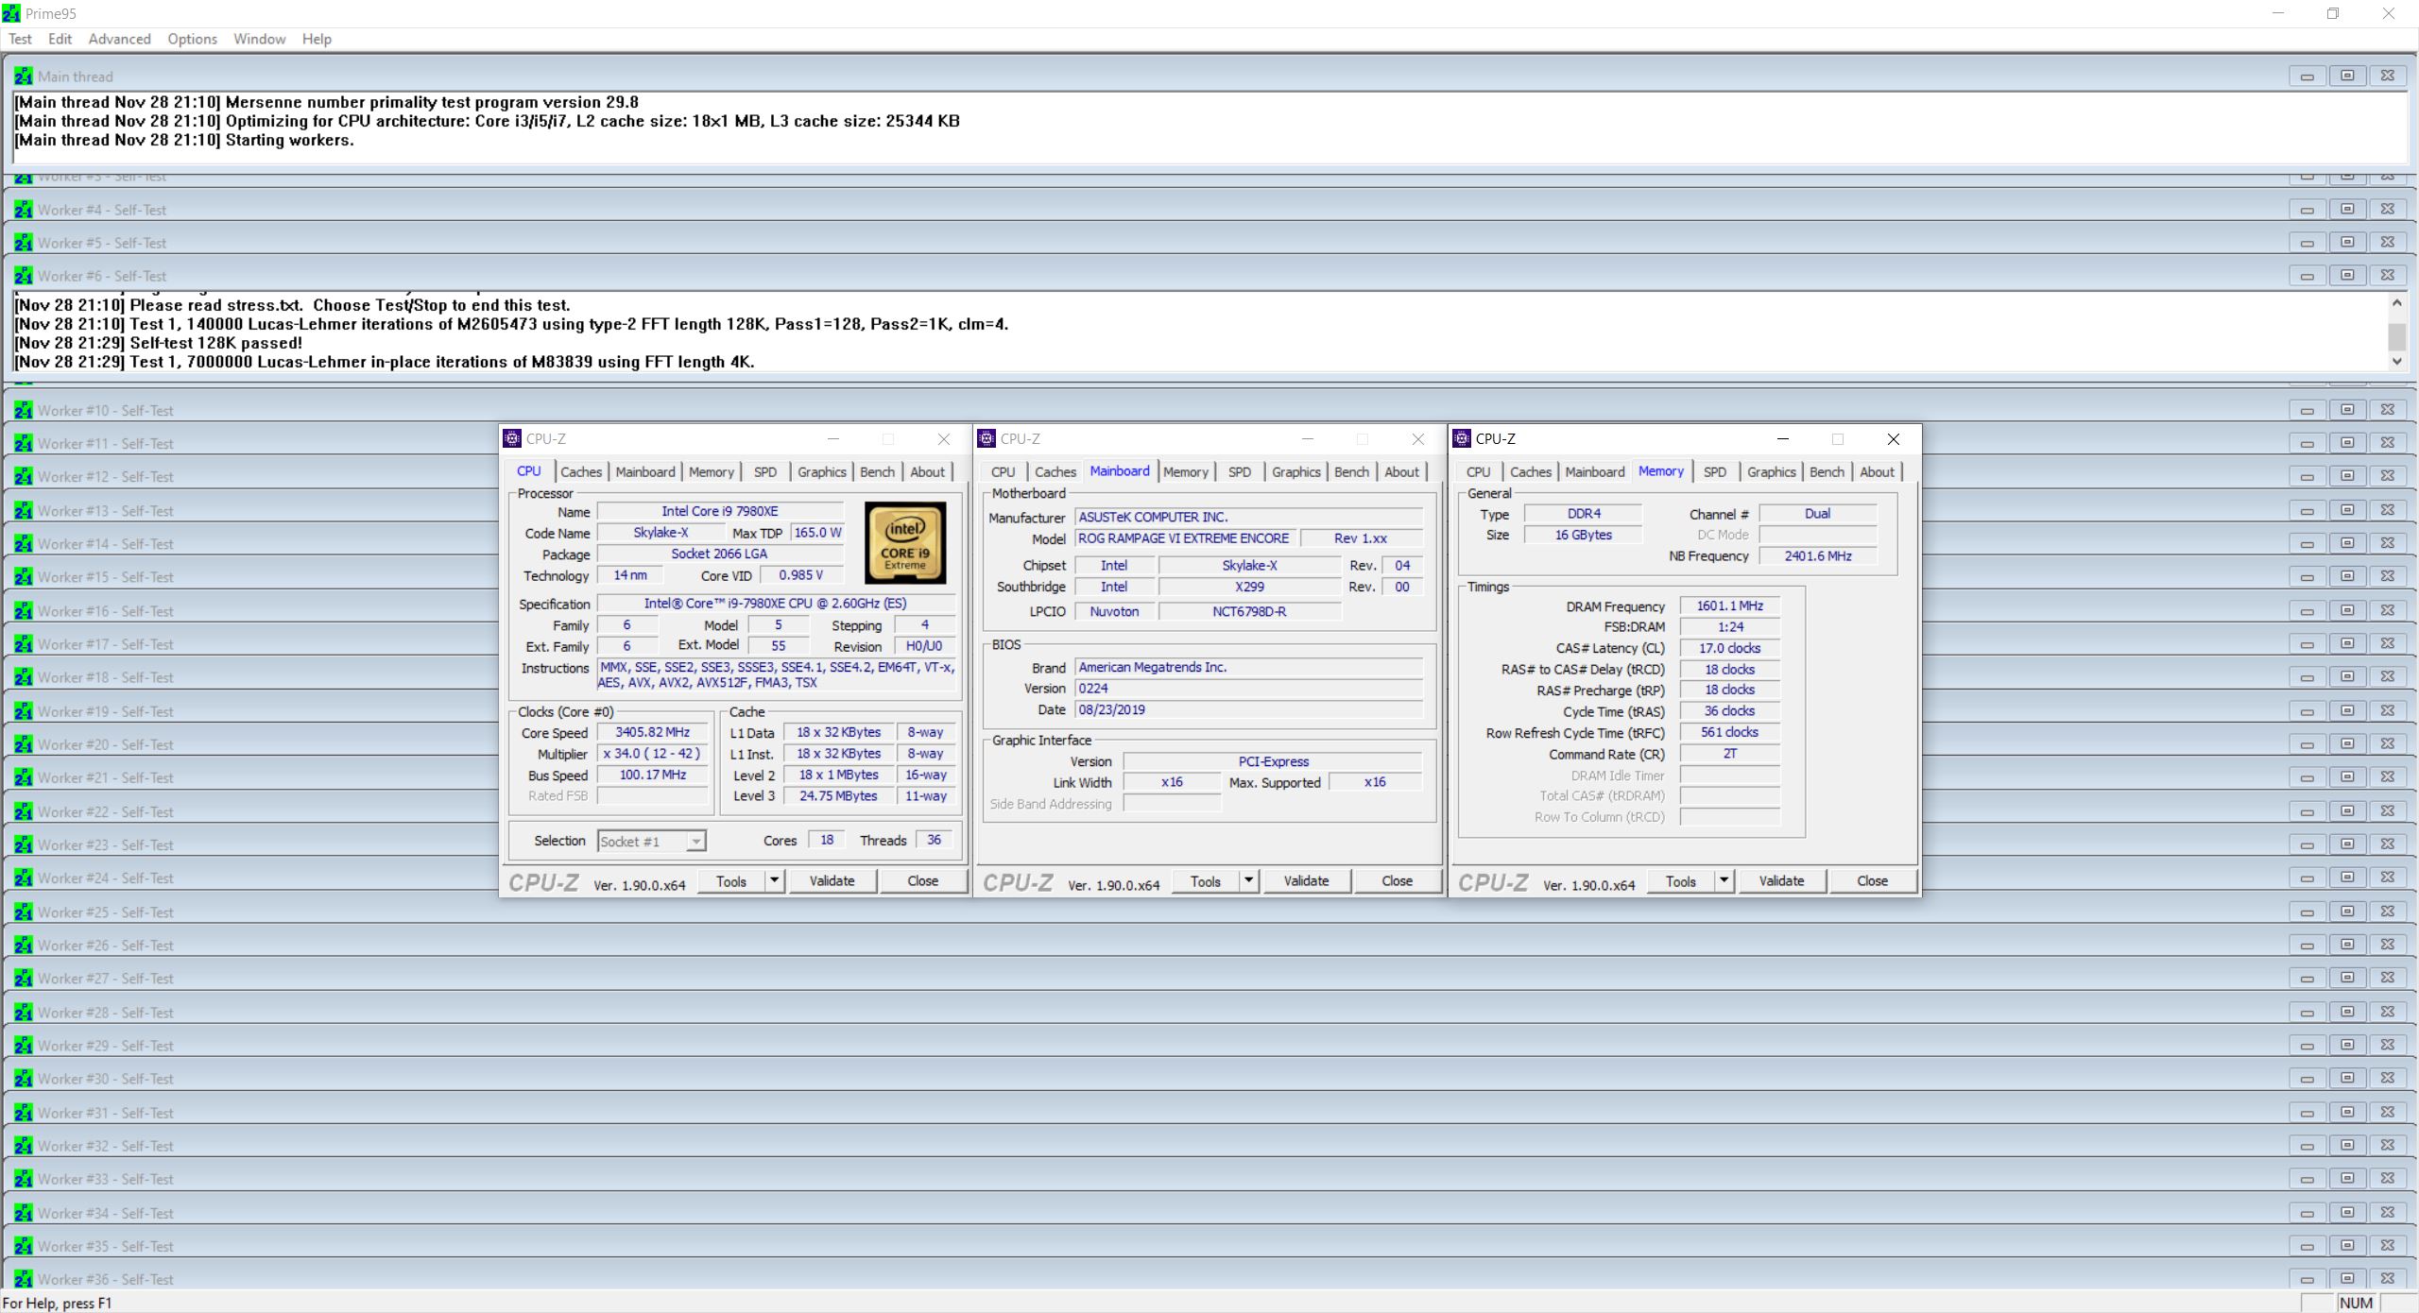Minimize the Worker #34 child window
Viewport: 2419px width, 1313px height.
click(x=2307, y=1213)
